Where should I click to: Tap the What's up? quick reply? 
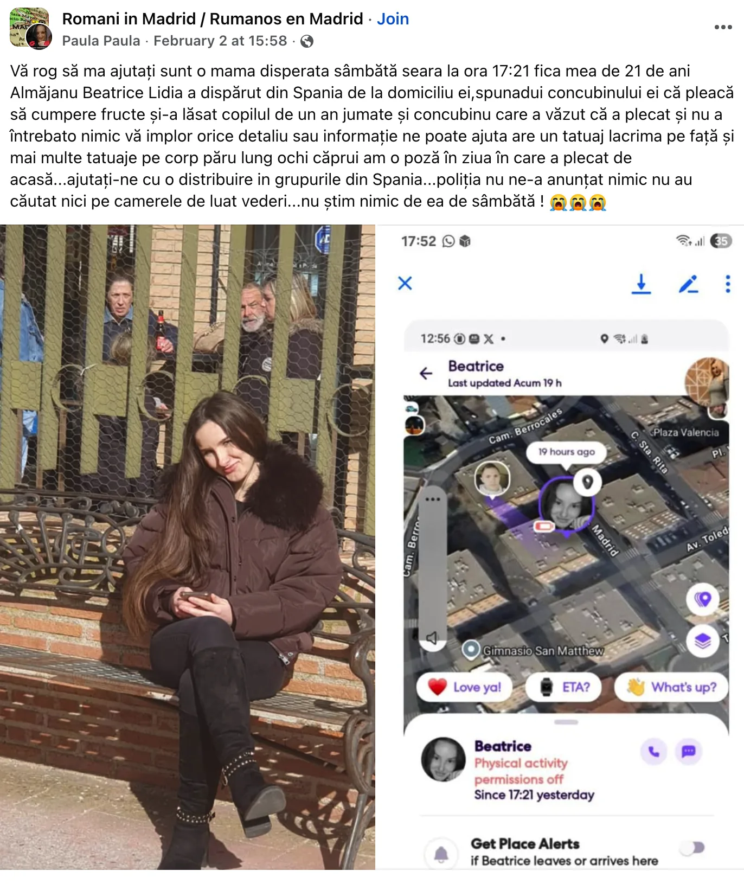tap(671, 687)
